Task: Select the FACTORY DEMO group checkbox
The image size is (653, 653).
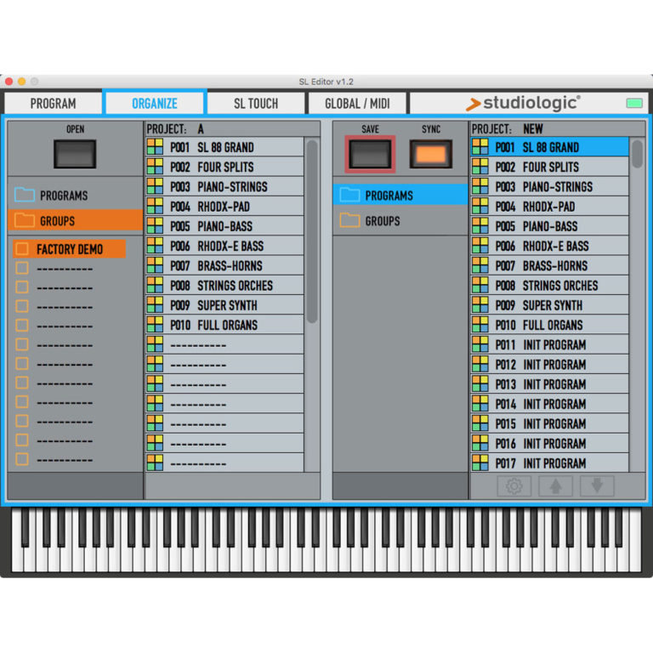Action: [x=22, y=249]
